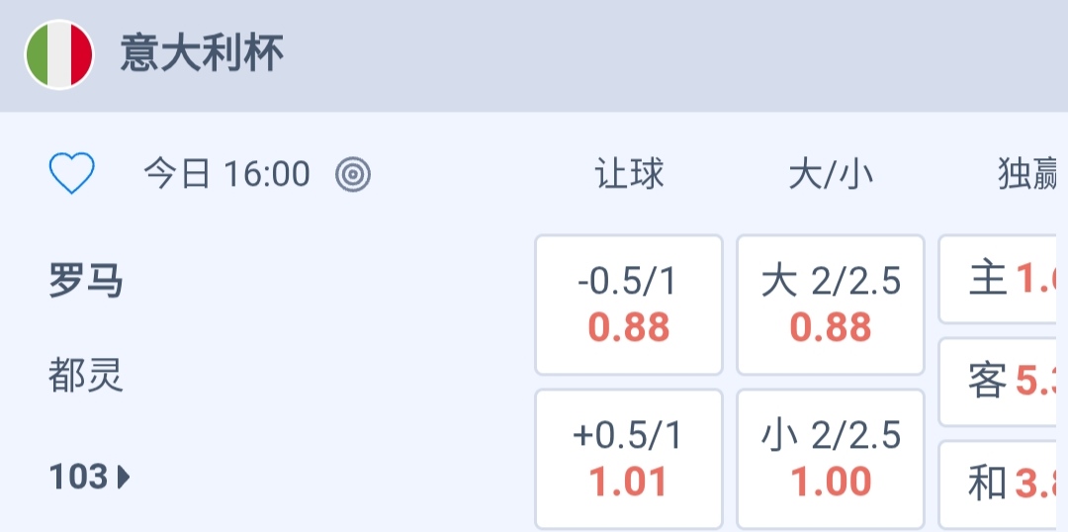Image resolution: width=1068 pixels, height=532 pixels.
Task: Pick the +0.5/1 handicap odds at 1.01
Action: coord(629,459)
